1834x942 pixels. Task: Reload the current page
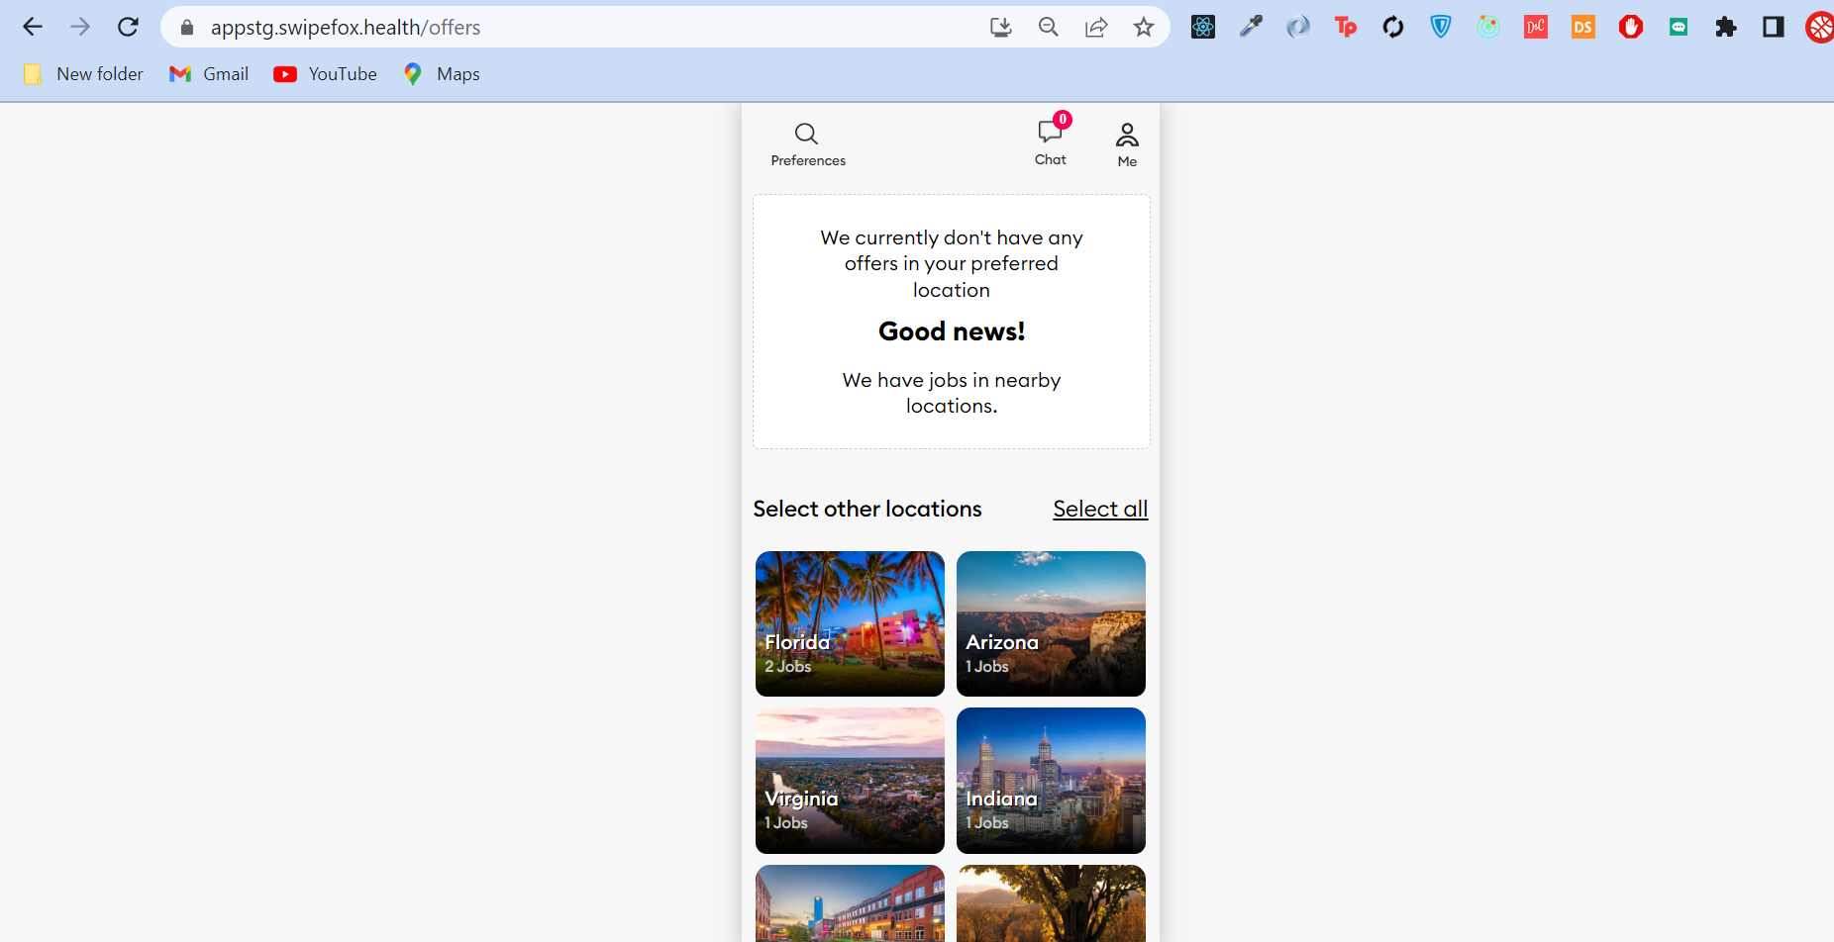click(x=128, y=27)
